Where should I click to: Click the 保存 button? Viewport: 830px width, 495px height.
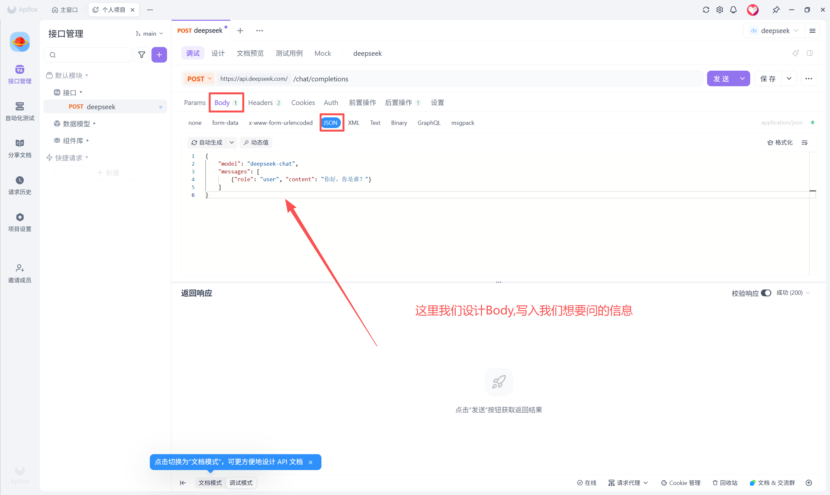click(x=768, y=79)
